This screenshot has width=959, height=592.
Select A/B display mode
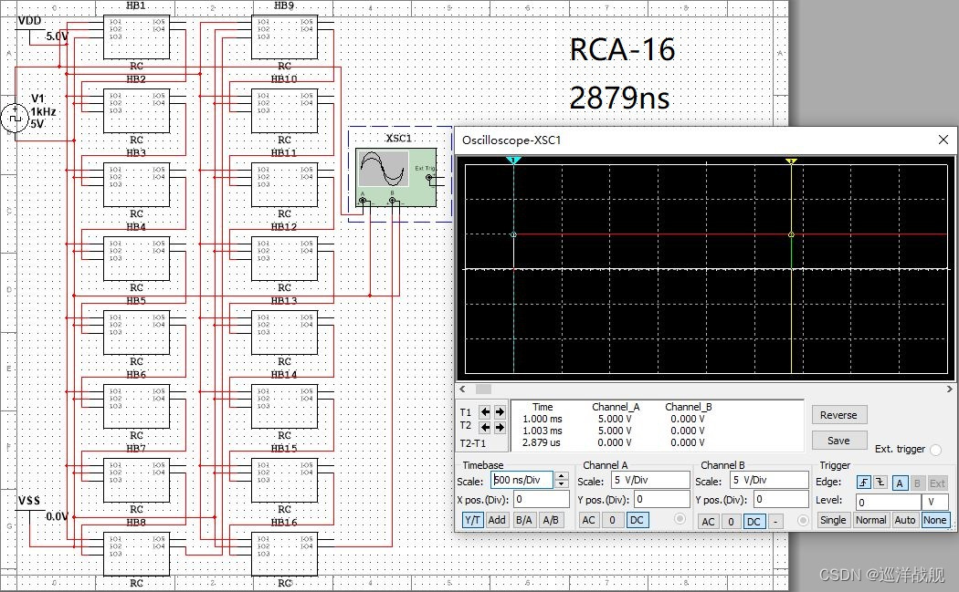(551, 520)
